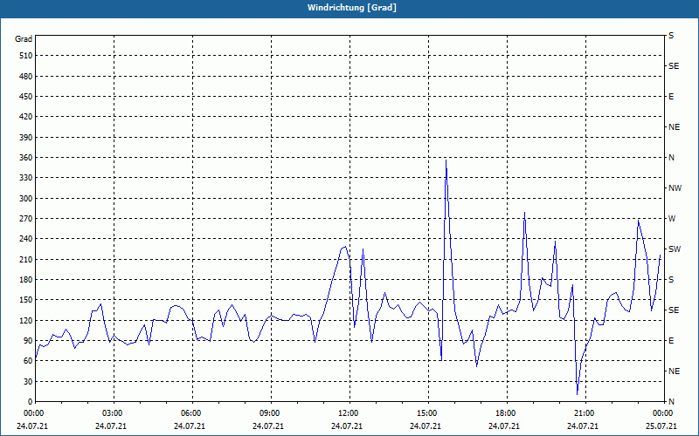Screen dimensions: 699x436
Task: Click the 210 y-axis label
Action: point(26,259)
